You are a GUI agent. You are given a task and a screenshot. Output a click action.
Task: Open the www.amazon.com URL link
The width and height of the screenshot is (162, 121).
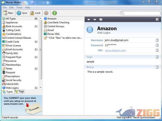[115, 50]
